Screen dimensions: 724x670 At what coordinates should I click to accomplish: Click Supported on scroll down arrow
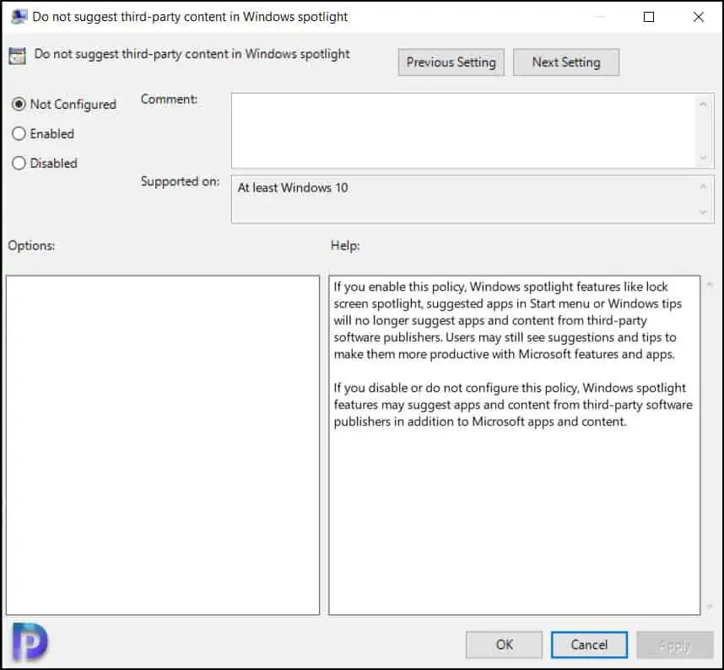click(703, 212)
